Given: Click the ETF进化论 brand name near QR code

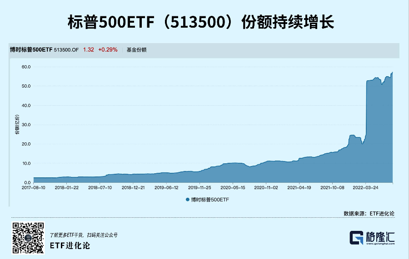Looking at the screenshot, I should (70, 245).
